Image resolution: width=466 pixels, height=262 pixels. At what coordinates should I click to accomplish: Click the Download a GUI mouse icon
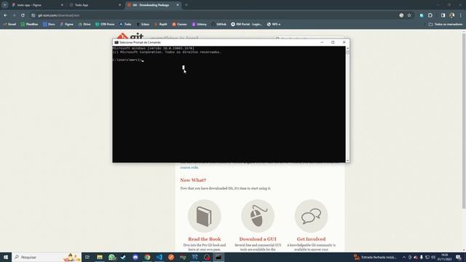point(258,216)
